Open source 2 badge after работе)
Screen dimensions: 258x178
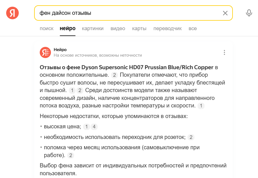71,155
